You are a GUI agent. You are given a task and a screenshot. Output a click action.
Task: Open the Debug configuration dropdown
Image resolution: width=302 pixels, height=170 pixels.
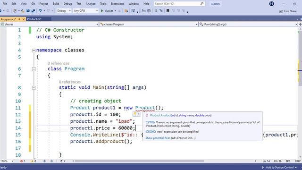64,11
